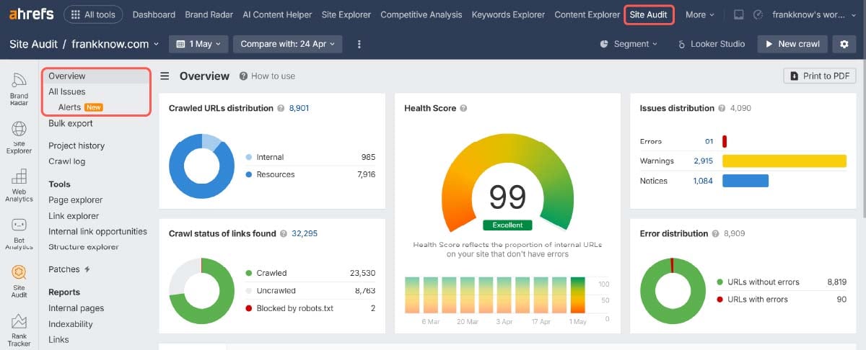This screenshot has width=866, height=350.
Task: Click help icon beside Error distribution
Action: point(715,233)
